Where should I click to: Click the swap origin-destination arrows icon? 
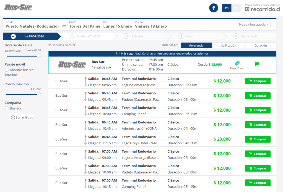[64, 26]
